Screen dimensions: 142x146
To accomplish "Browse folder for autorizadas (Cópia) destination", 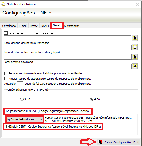I will pyautogui.click(x=135, y=57).
